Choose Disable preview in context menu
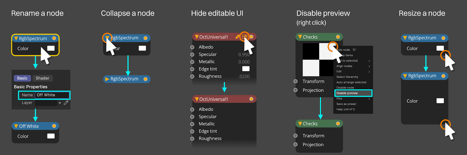This screenshot has width=467, height=155. point(353,93)
